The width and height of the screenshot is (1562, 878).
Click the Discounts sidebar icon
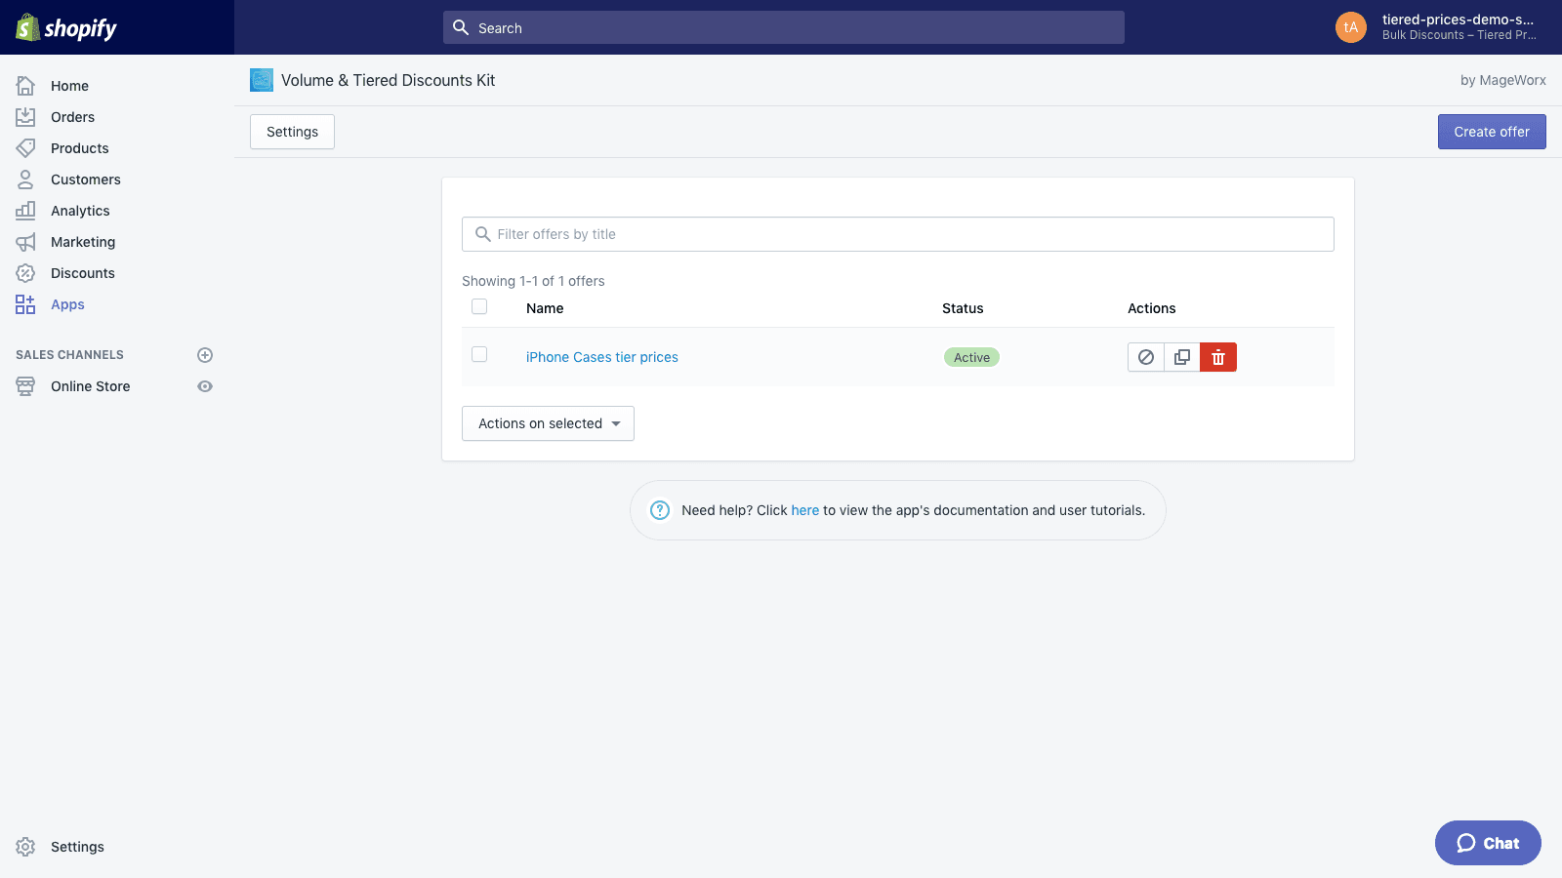[x=25, y=272]
